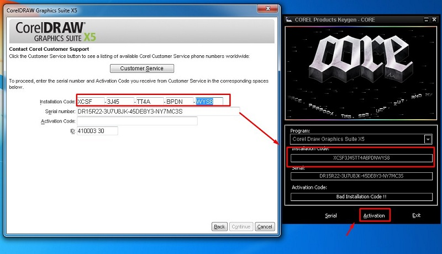Click the highlighted WYS8 Installation Code box
This screenshot has height=254, width=442.
[x=209, y=101]
